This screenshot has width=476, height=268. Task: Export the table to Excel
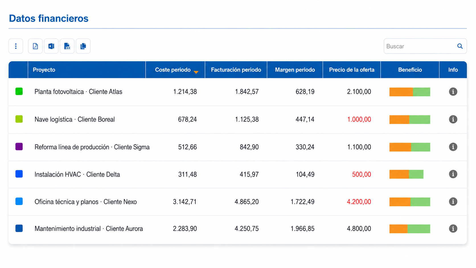[x=51, y=46]
